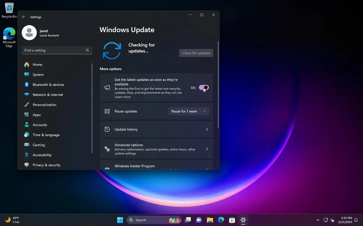The height and width of the screenshot is (226, 363).
Task: Open Microsoft Edge desktop shortcut
Action: (9, 37)
